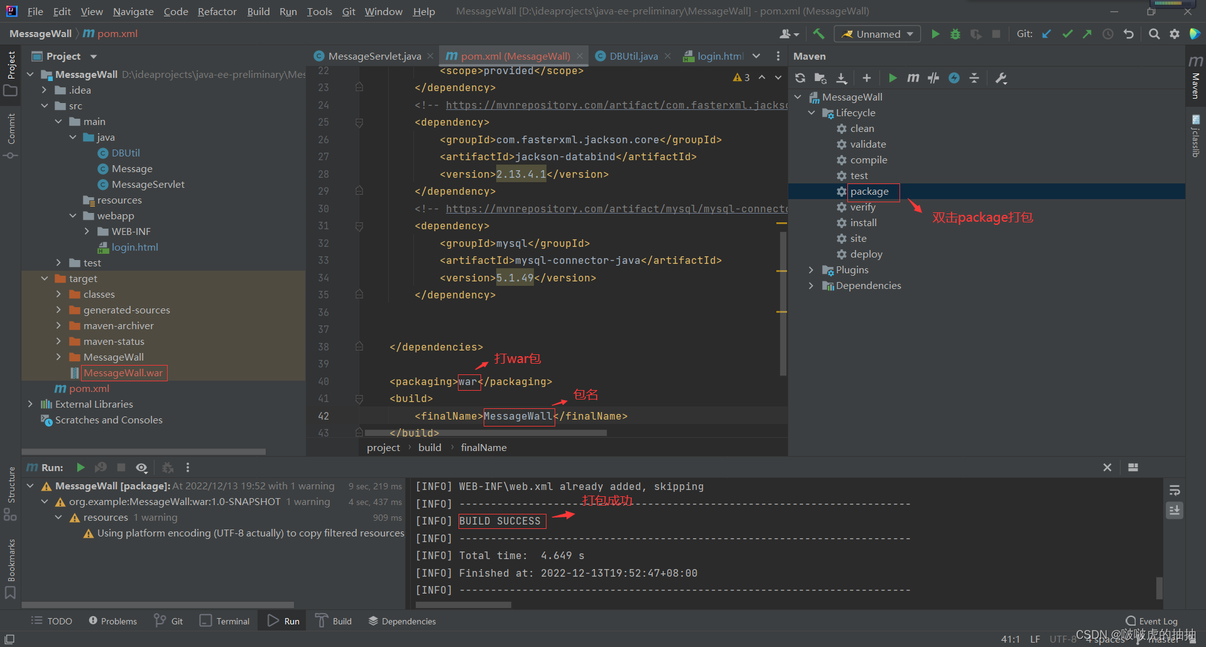Download sources and documentation in Maven toolbar
The height and width of the screenshot is (647, 1206).
tap(842, 78)
